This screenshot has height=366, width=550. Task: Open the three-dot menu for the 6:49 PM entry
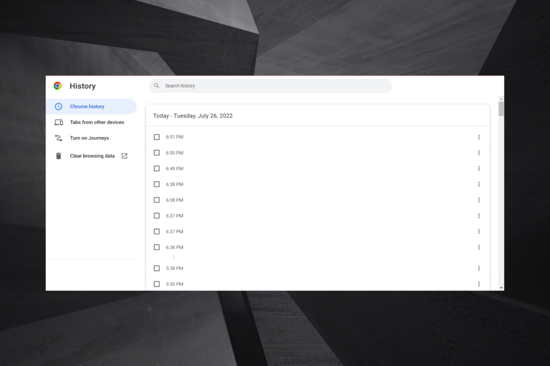479,169
